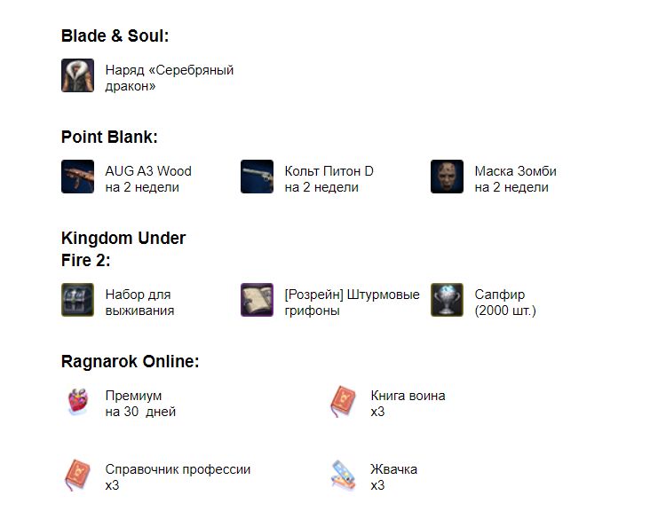Select the AUG A3 Wood rifle icon

point(77,177)
